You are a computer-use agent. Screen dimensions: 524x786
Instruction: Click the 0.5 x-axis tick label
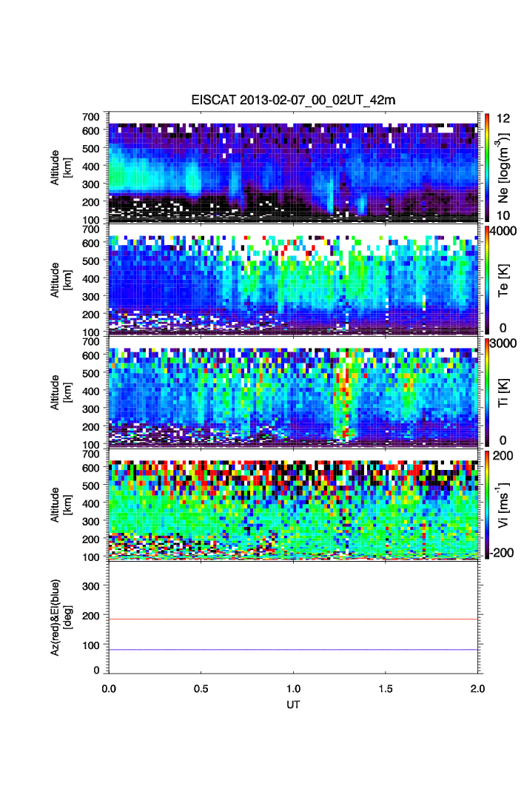click(201, 689)
